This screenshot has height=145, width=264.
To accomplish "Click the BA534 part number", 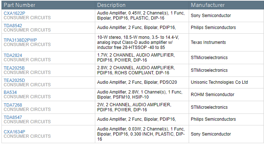I will tap(10, 92).
